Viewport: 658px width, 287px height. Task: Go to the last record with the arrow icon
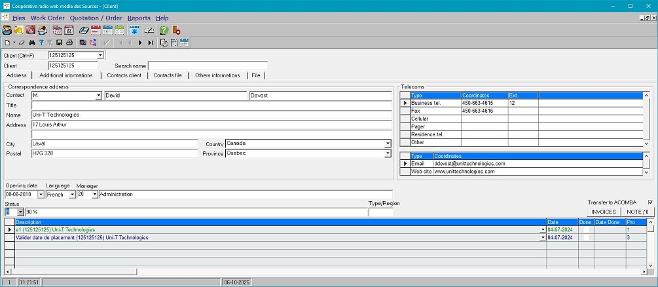click(151, 43)
